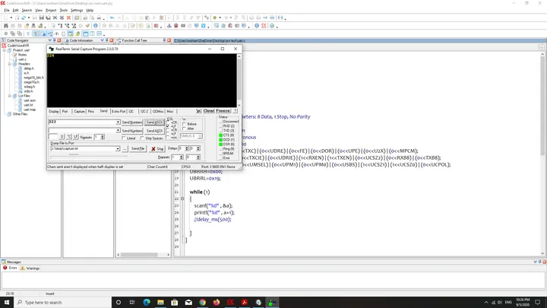
Task: Collapse the Headers tree node
Action: 10,64
